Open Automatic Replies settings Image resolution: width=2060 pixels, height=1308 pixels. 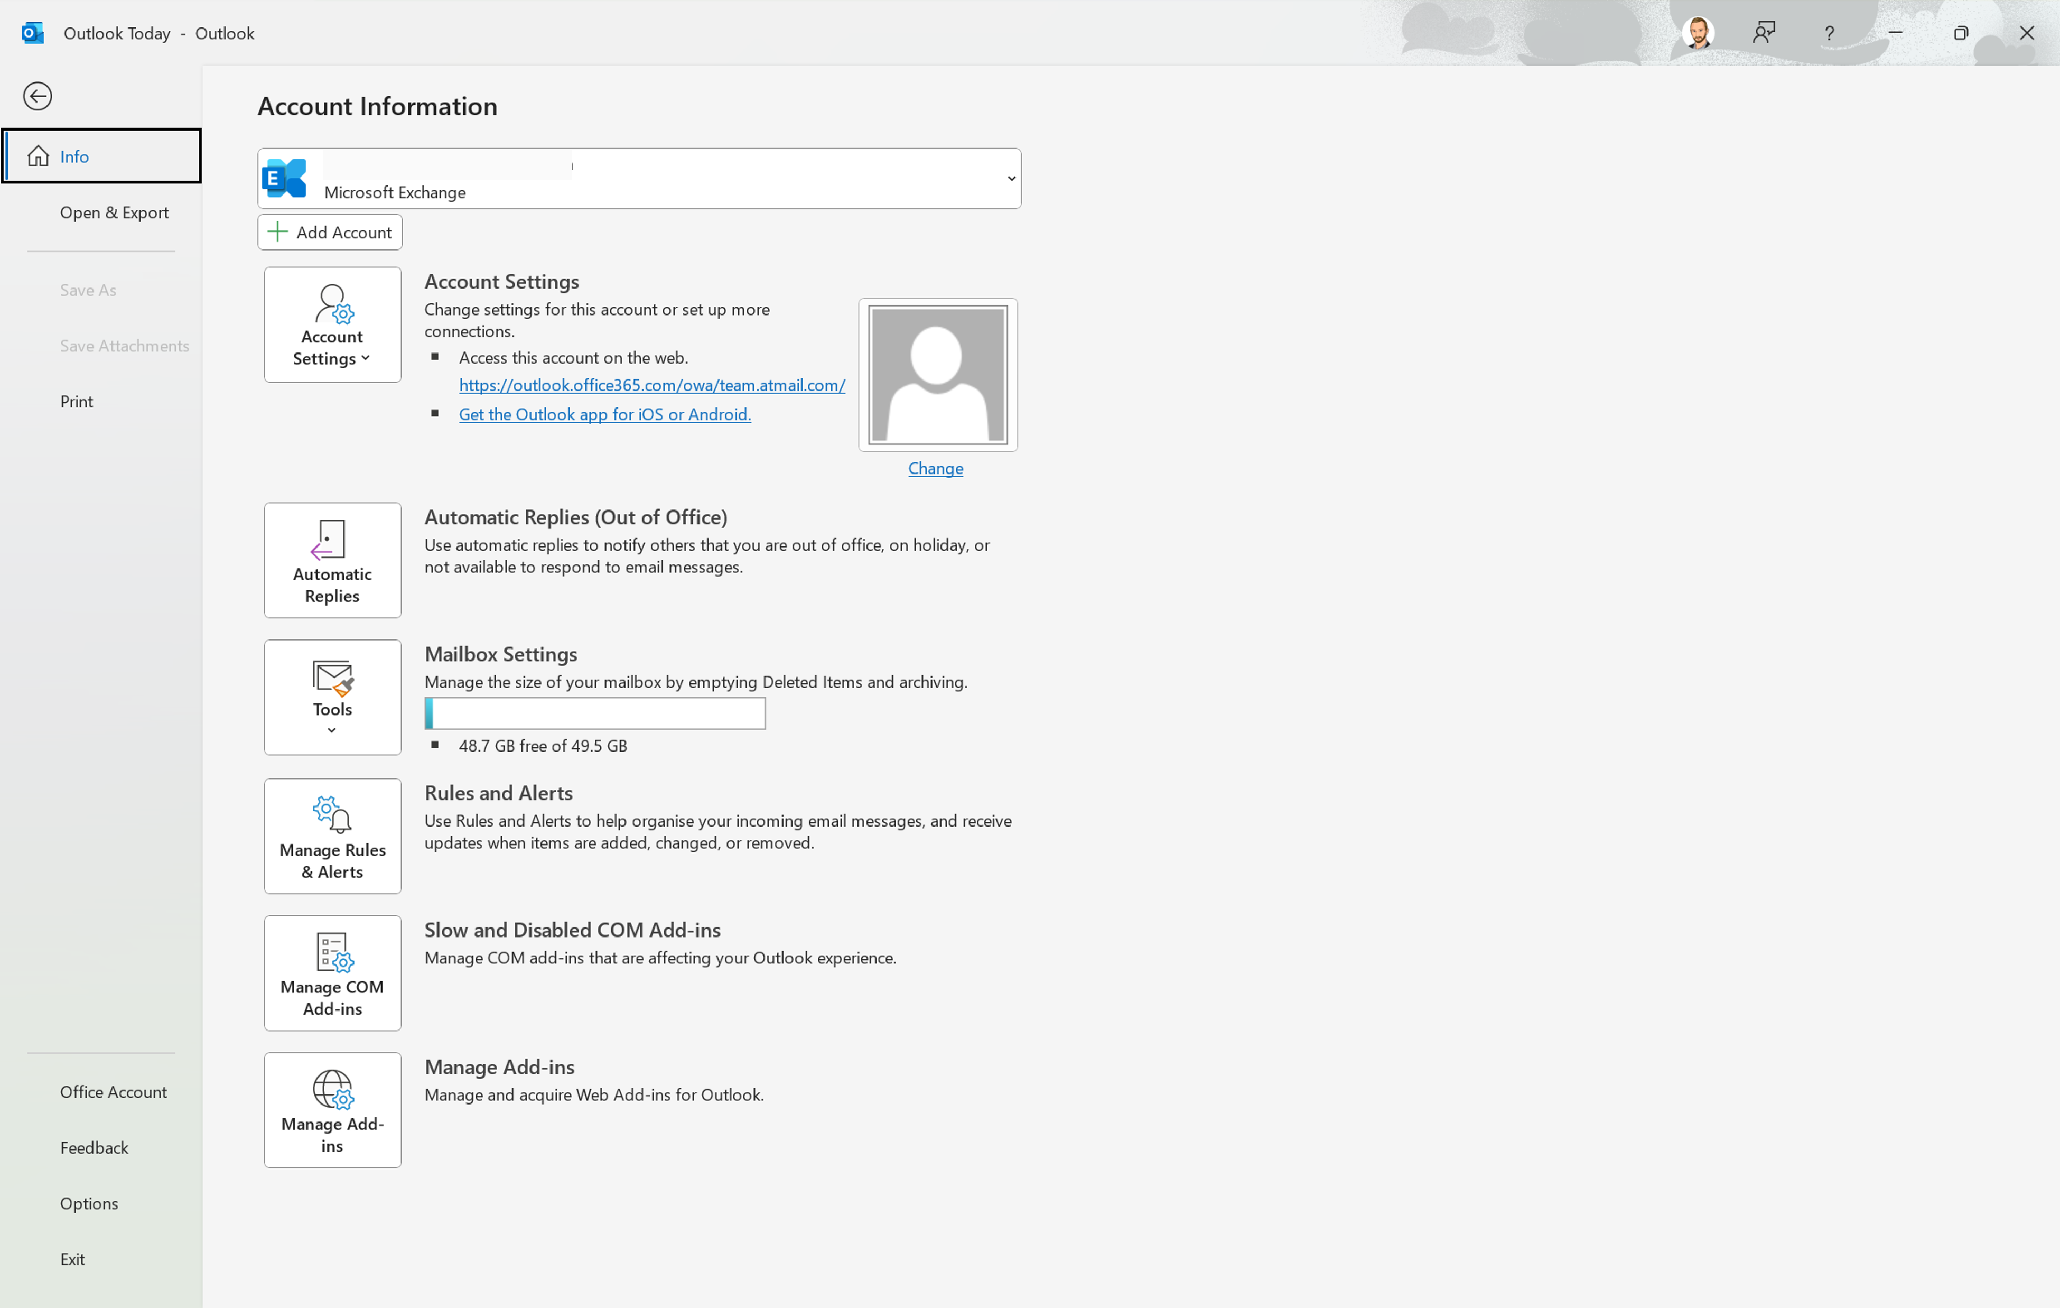click(x=332, y=560)
